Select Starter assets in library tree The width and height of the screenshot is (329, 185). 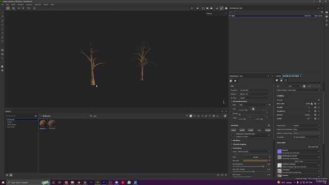pyautogui.click(x=11, y=124)
